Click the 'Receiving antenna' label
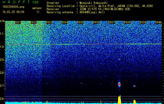 pyautogui.click(x=60, y=12)
